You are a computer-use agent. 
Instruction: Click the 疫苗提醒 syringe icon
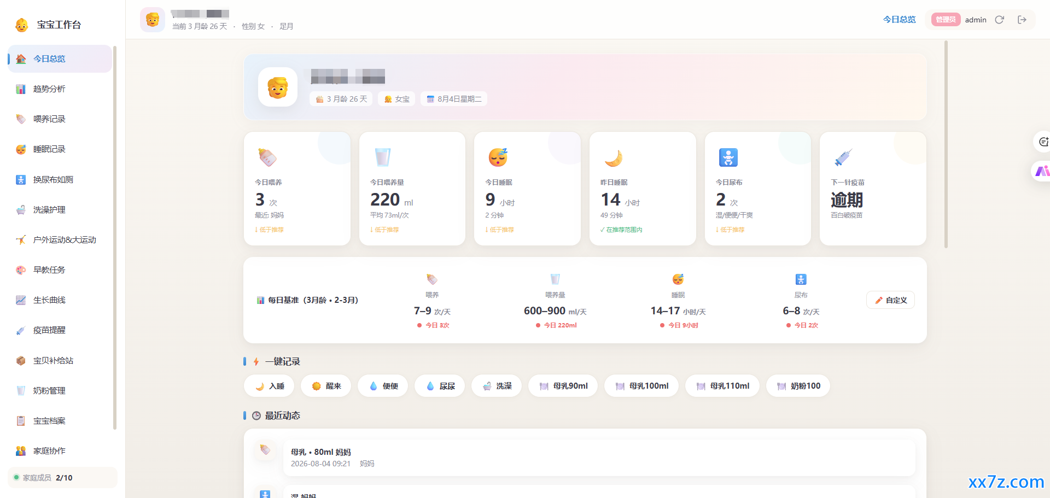[x=21, y=330]
